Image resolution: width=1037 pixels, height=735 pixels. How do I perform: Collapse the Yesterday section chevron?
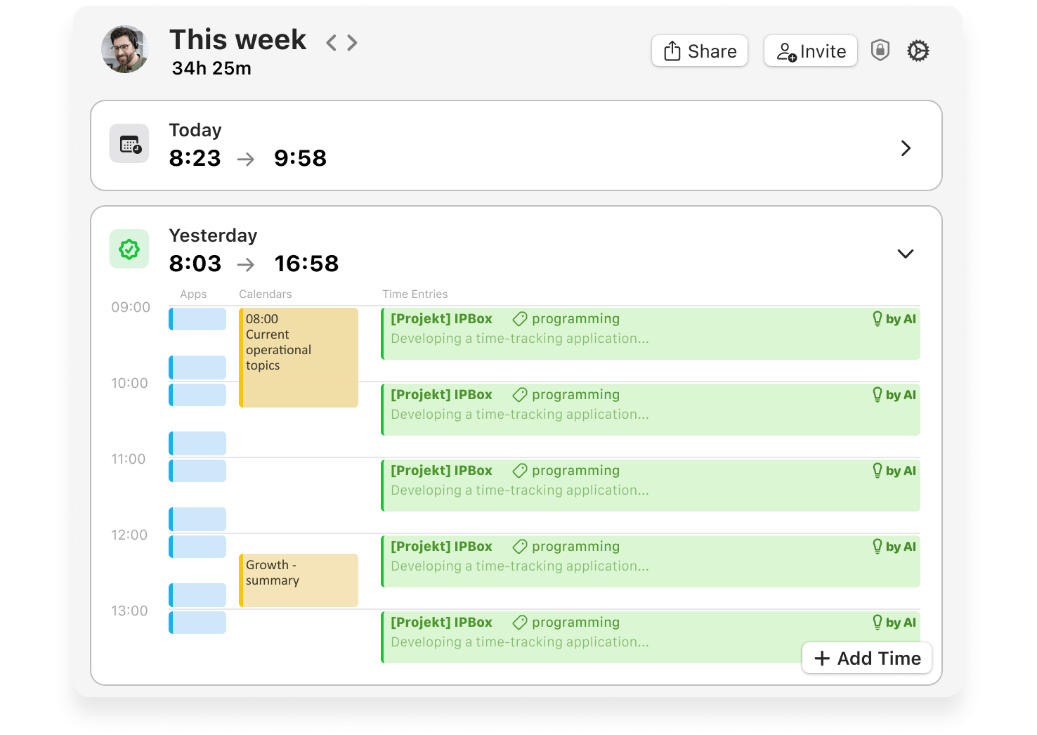[x=906, y=254]
